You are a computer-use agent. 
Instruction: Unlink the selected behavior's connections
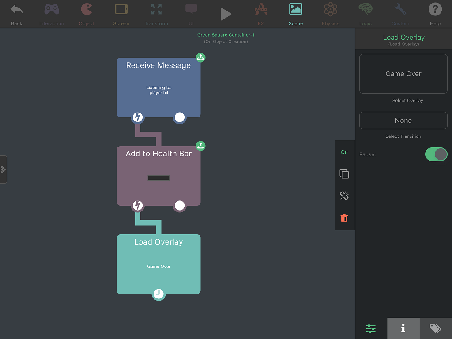[344, 196]
